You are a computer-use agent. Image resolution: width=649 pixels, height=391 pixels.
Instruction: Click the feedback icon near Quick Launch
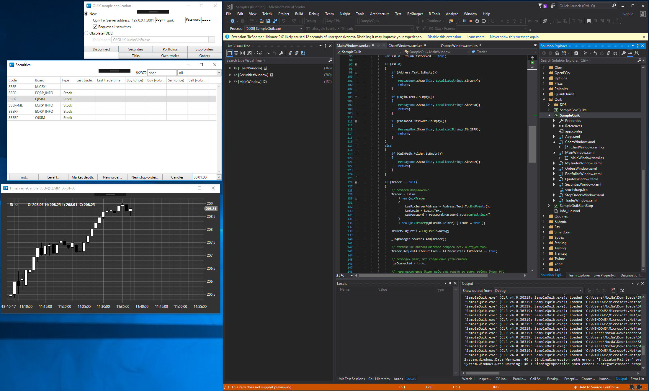553,6
